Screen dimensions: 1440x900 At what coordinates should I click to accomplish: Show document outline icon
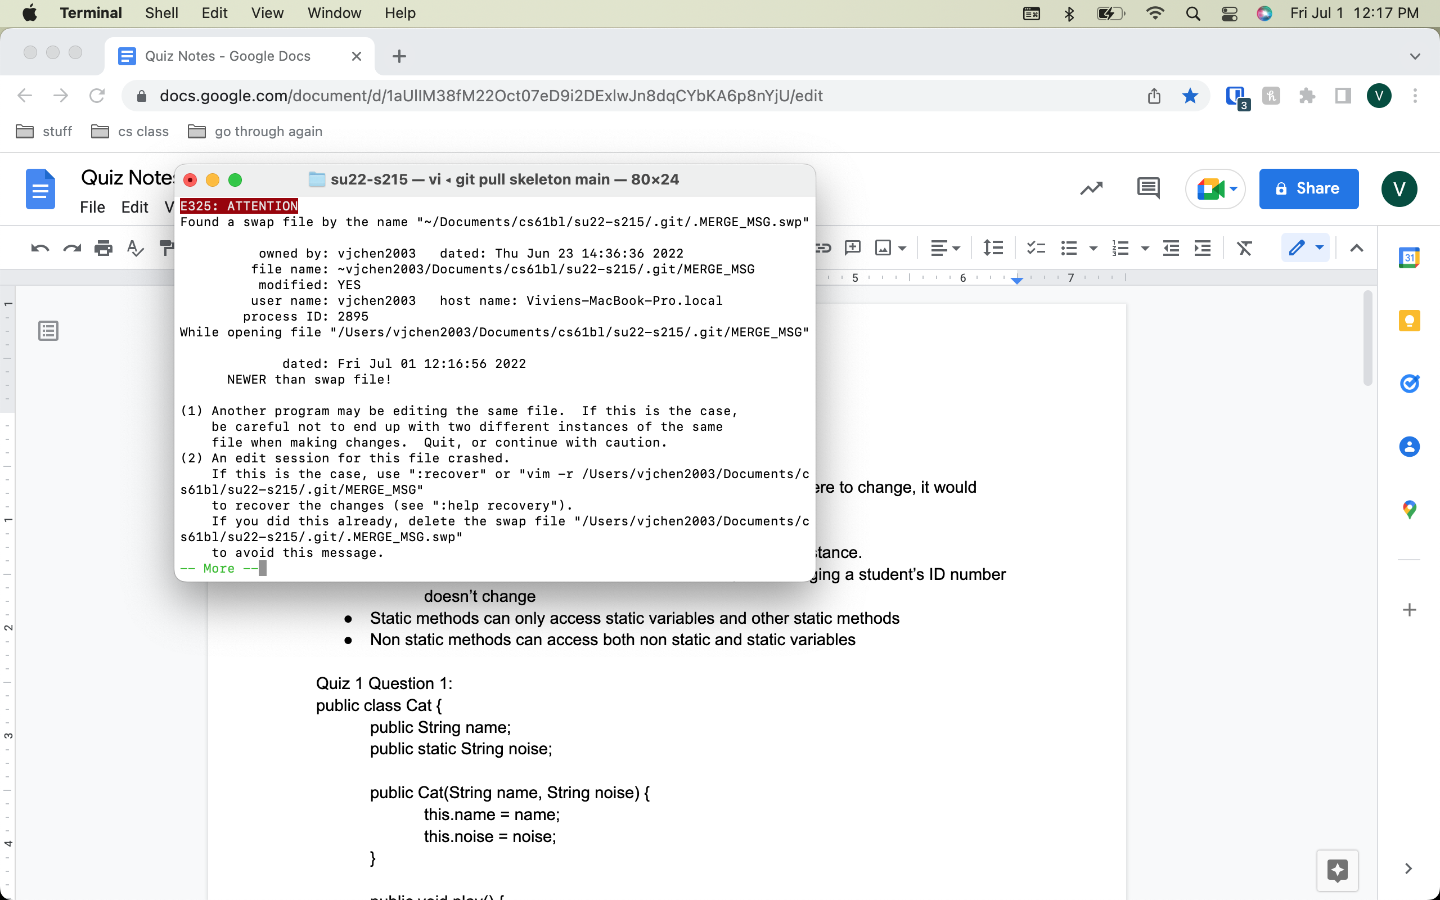[48, 330]
